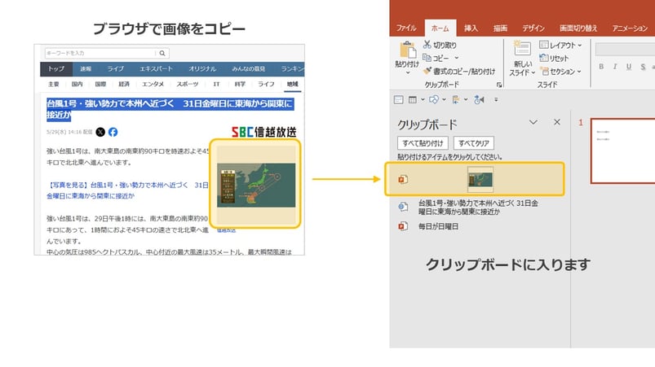This screenshot has width=655, height=367.
Task: Expand the align icon dropdown arrow
Action: point(465,99)
